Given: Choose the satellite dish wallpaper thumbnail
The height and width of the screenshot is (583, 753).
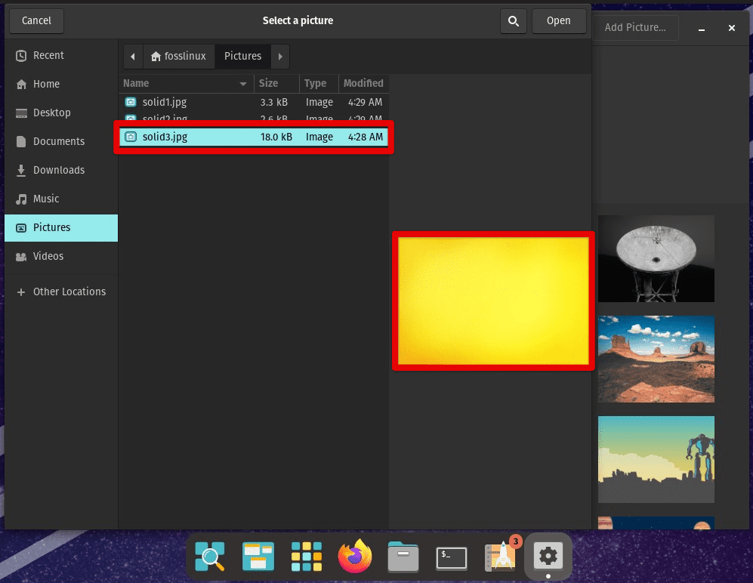Looking at the screenshot, I should click(x=656, y=258).
